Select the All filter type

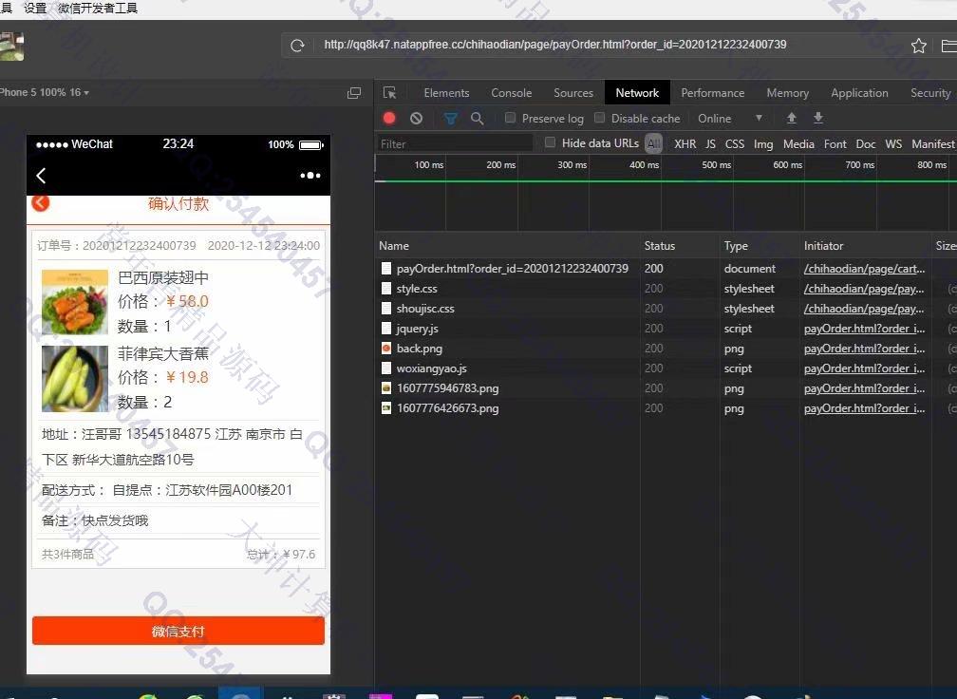653,144
